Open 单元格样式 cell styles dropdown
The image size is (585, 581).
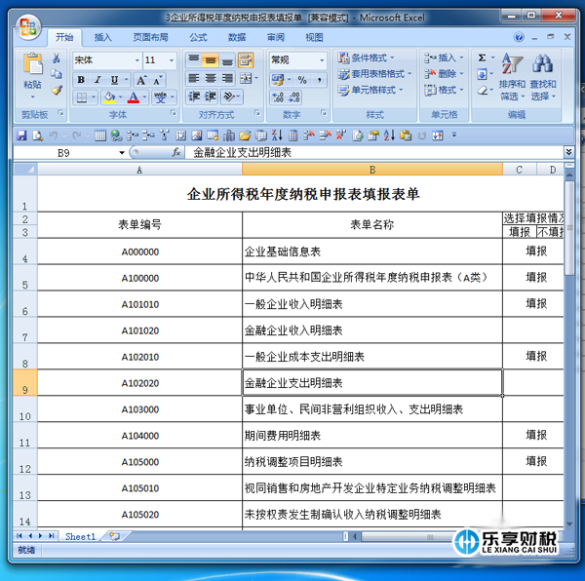point(370,90)
